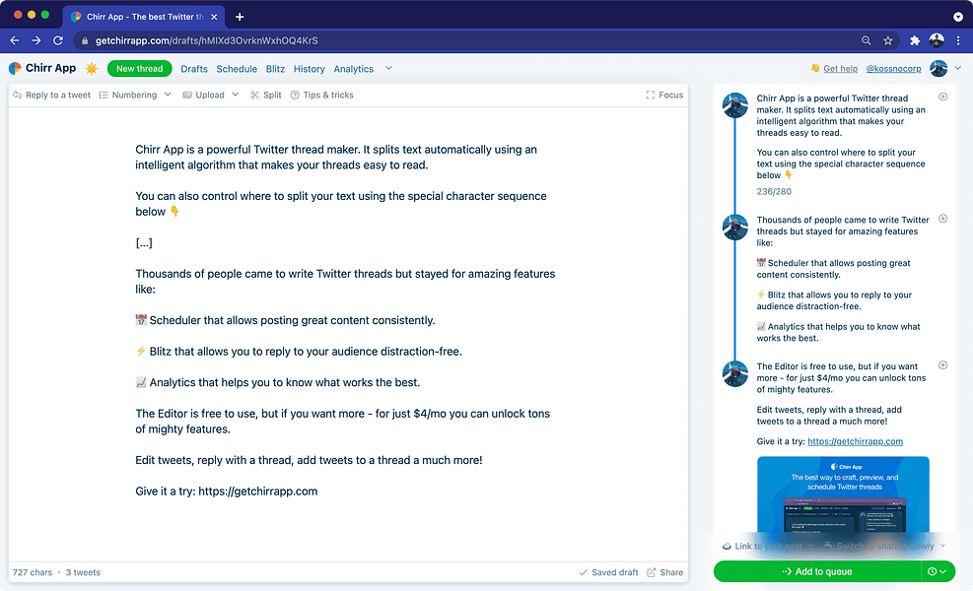This screenshot has width=973, height=591.
Task: Switch to the Drafts tab
Action: 194,69
